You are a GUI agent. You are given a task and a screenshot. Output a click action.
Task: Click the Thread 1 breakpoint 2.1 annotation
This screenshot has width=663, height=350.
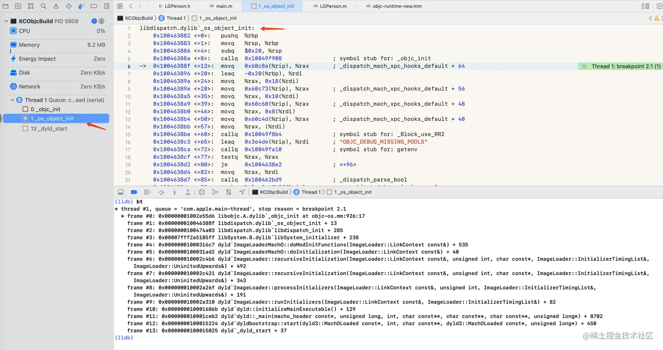pos(620,66)
